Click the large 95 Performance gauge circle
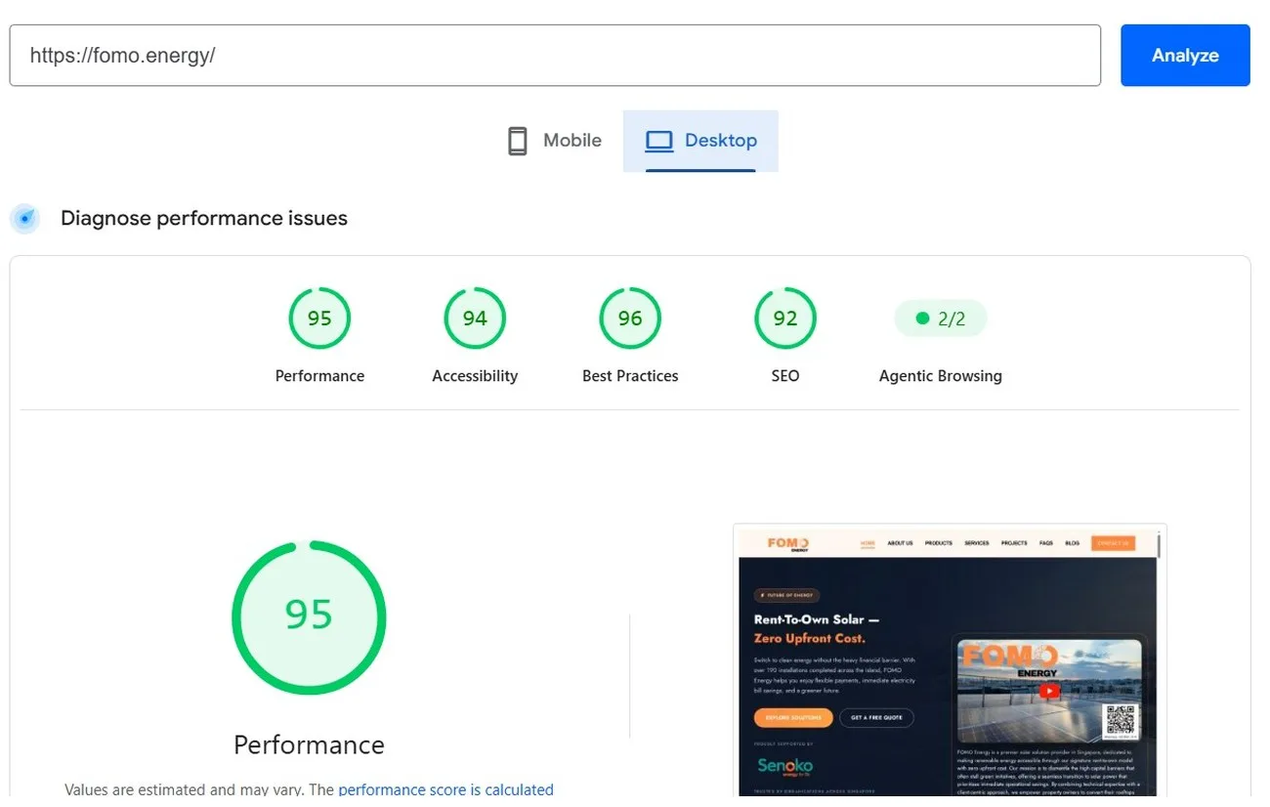The image size is (1270, 807). click(x=309, y=616)
